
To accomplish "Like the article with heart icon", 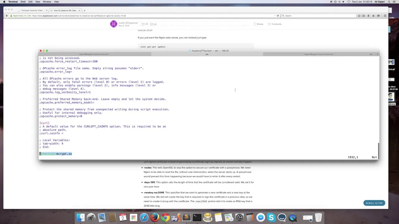I will (x=143, y=24).
